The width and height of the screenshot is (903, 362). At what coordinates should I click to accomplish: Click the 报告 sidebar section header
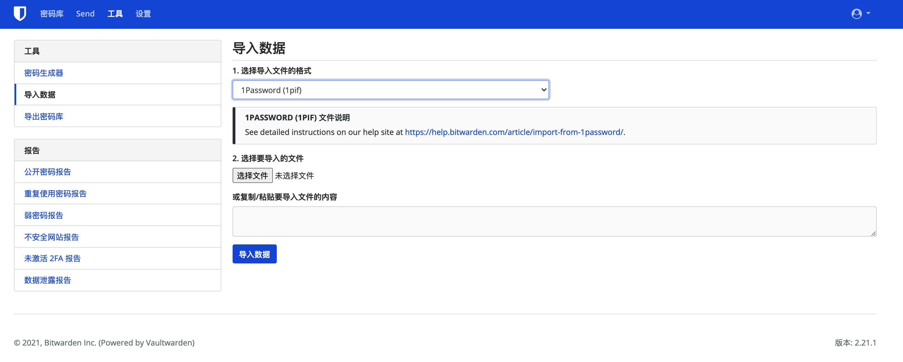pyautogui.click(x=117, y=150)
